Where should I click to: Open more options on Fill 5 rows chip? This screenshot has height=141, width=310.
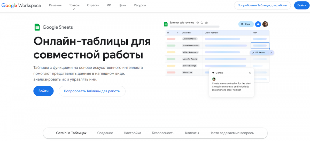coord(268,53)
